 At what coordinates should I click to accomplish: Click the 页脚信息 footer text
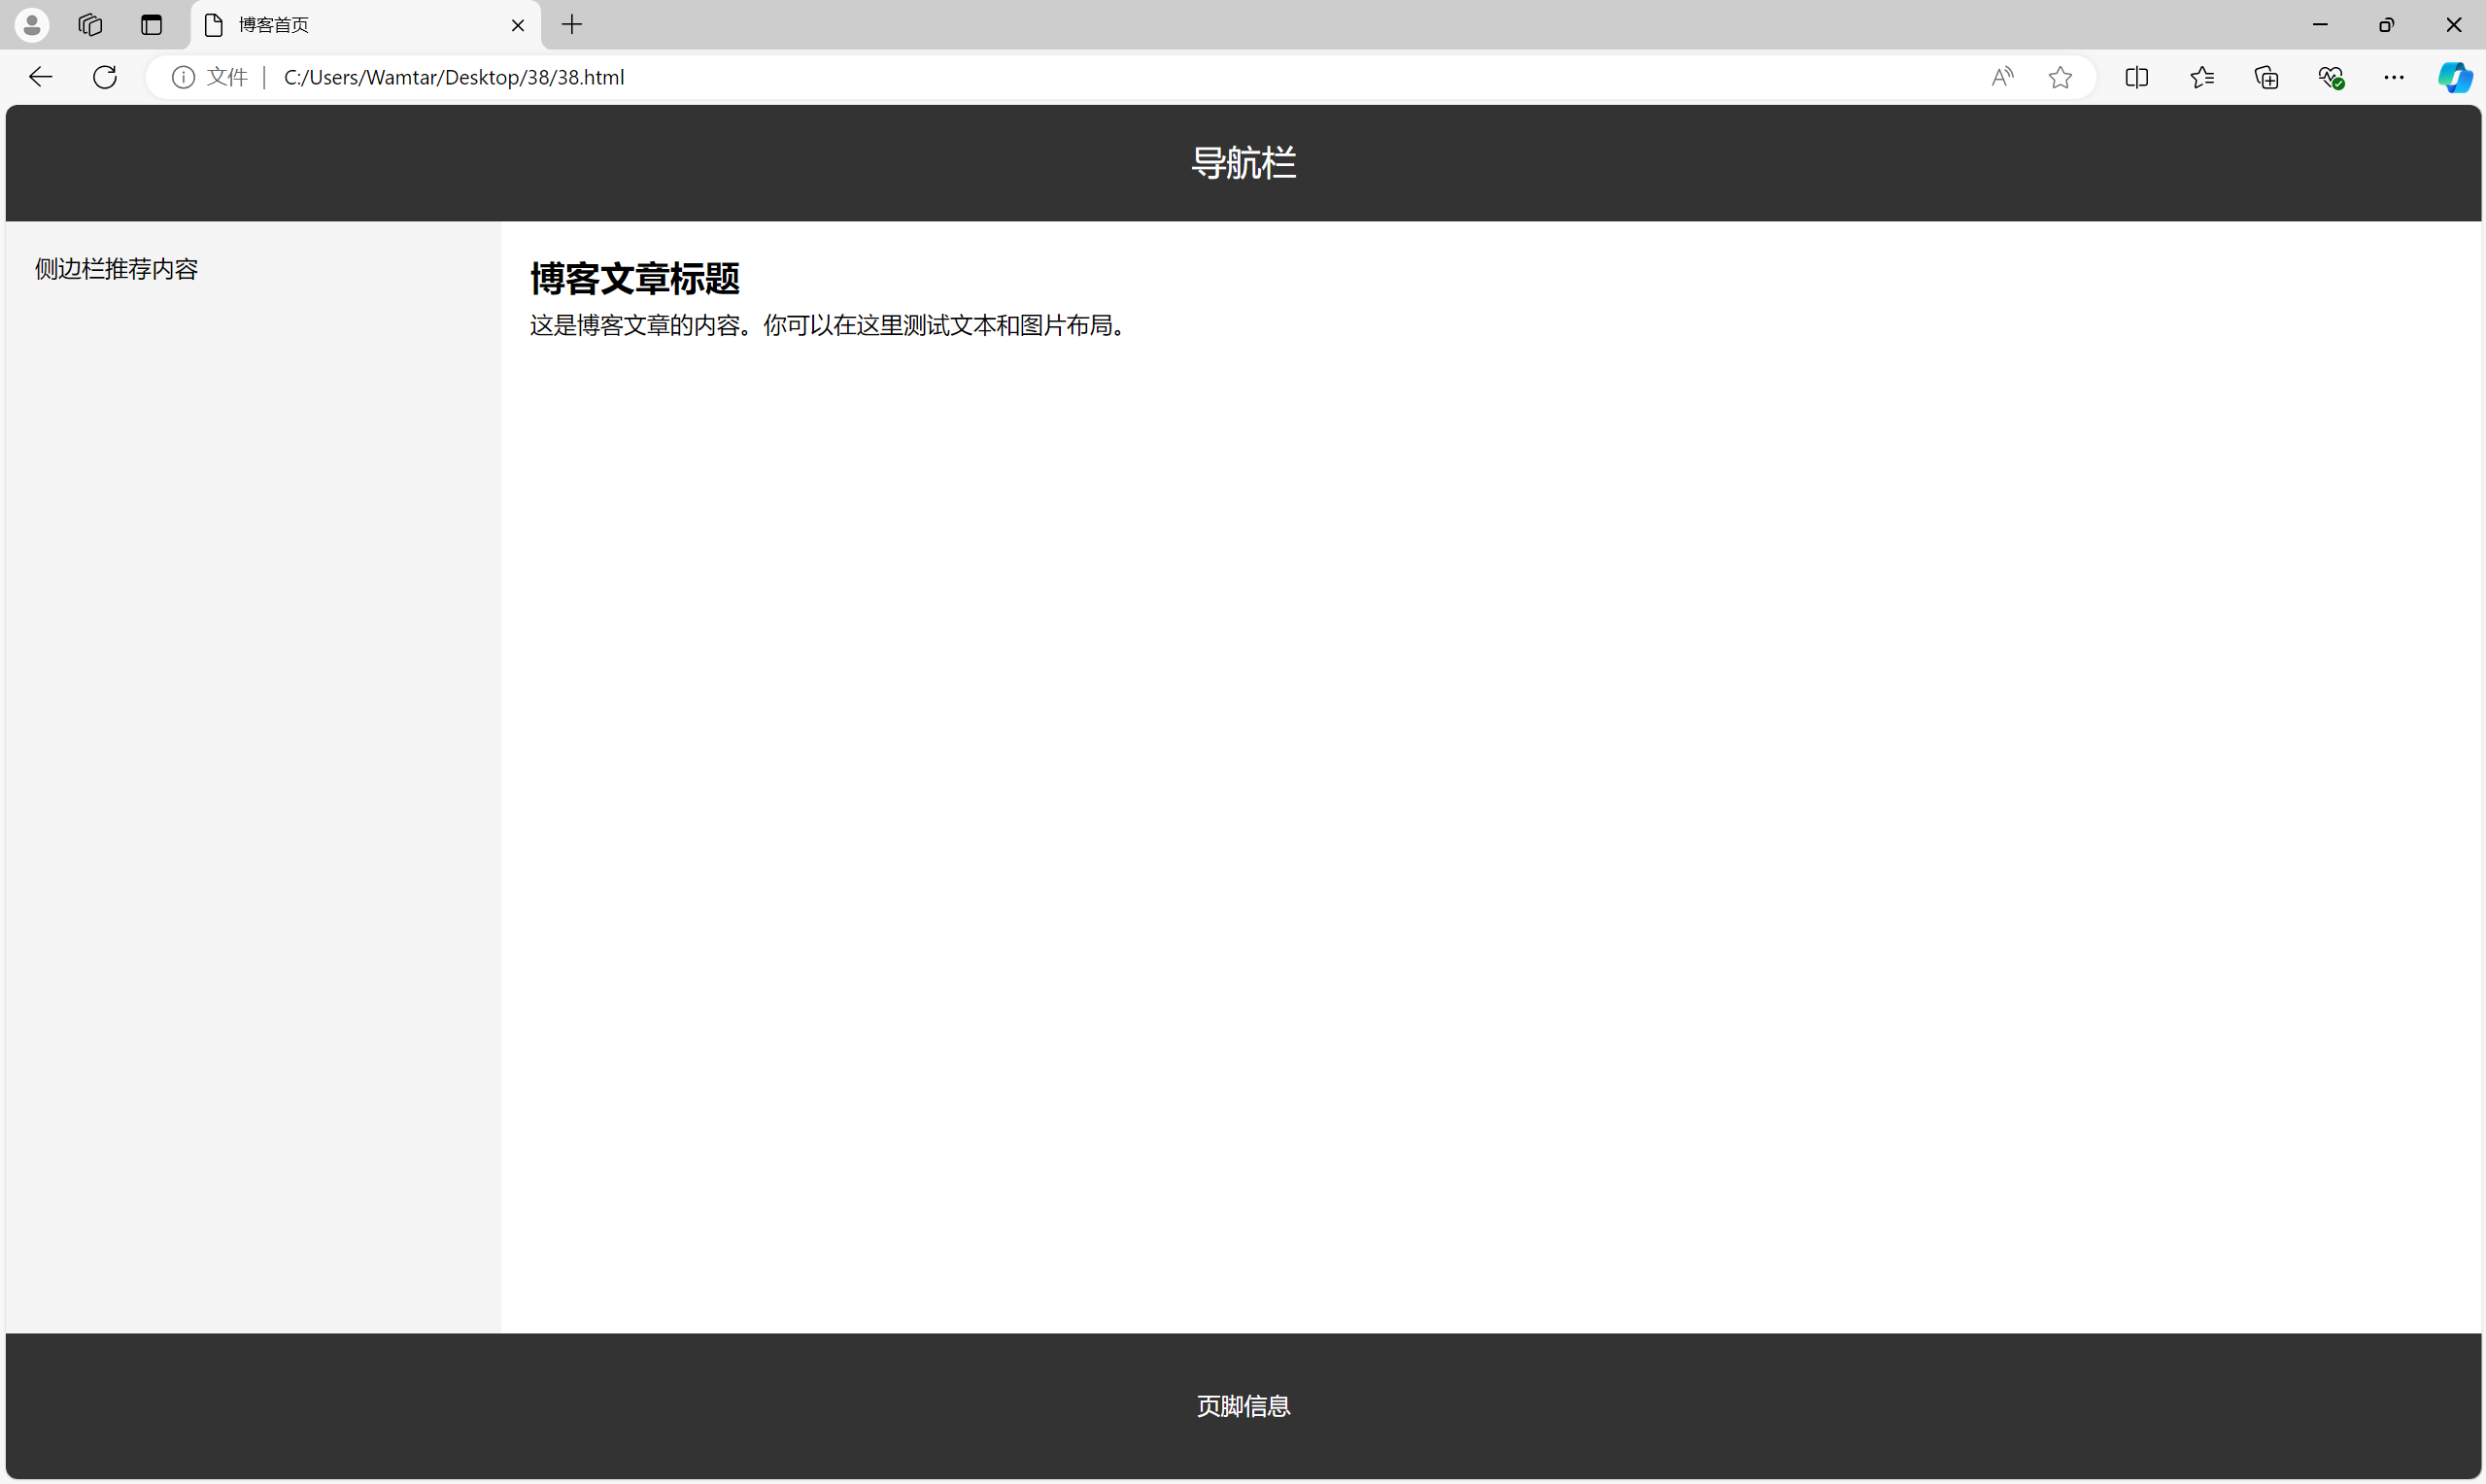(1244, 1406)
